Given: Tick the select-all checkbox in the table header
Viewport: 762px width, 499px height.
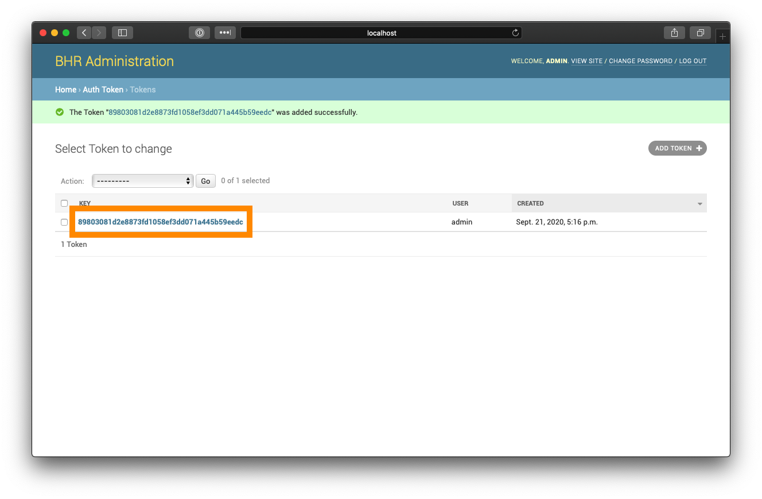Looking at the screenshot, I should coord(64,203).
